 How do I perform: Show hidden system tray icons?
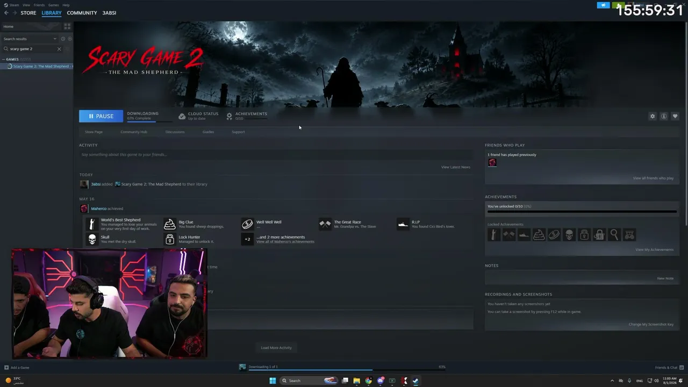tap(612, 381)
